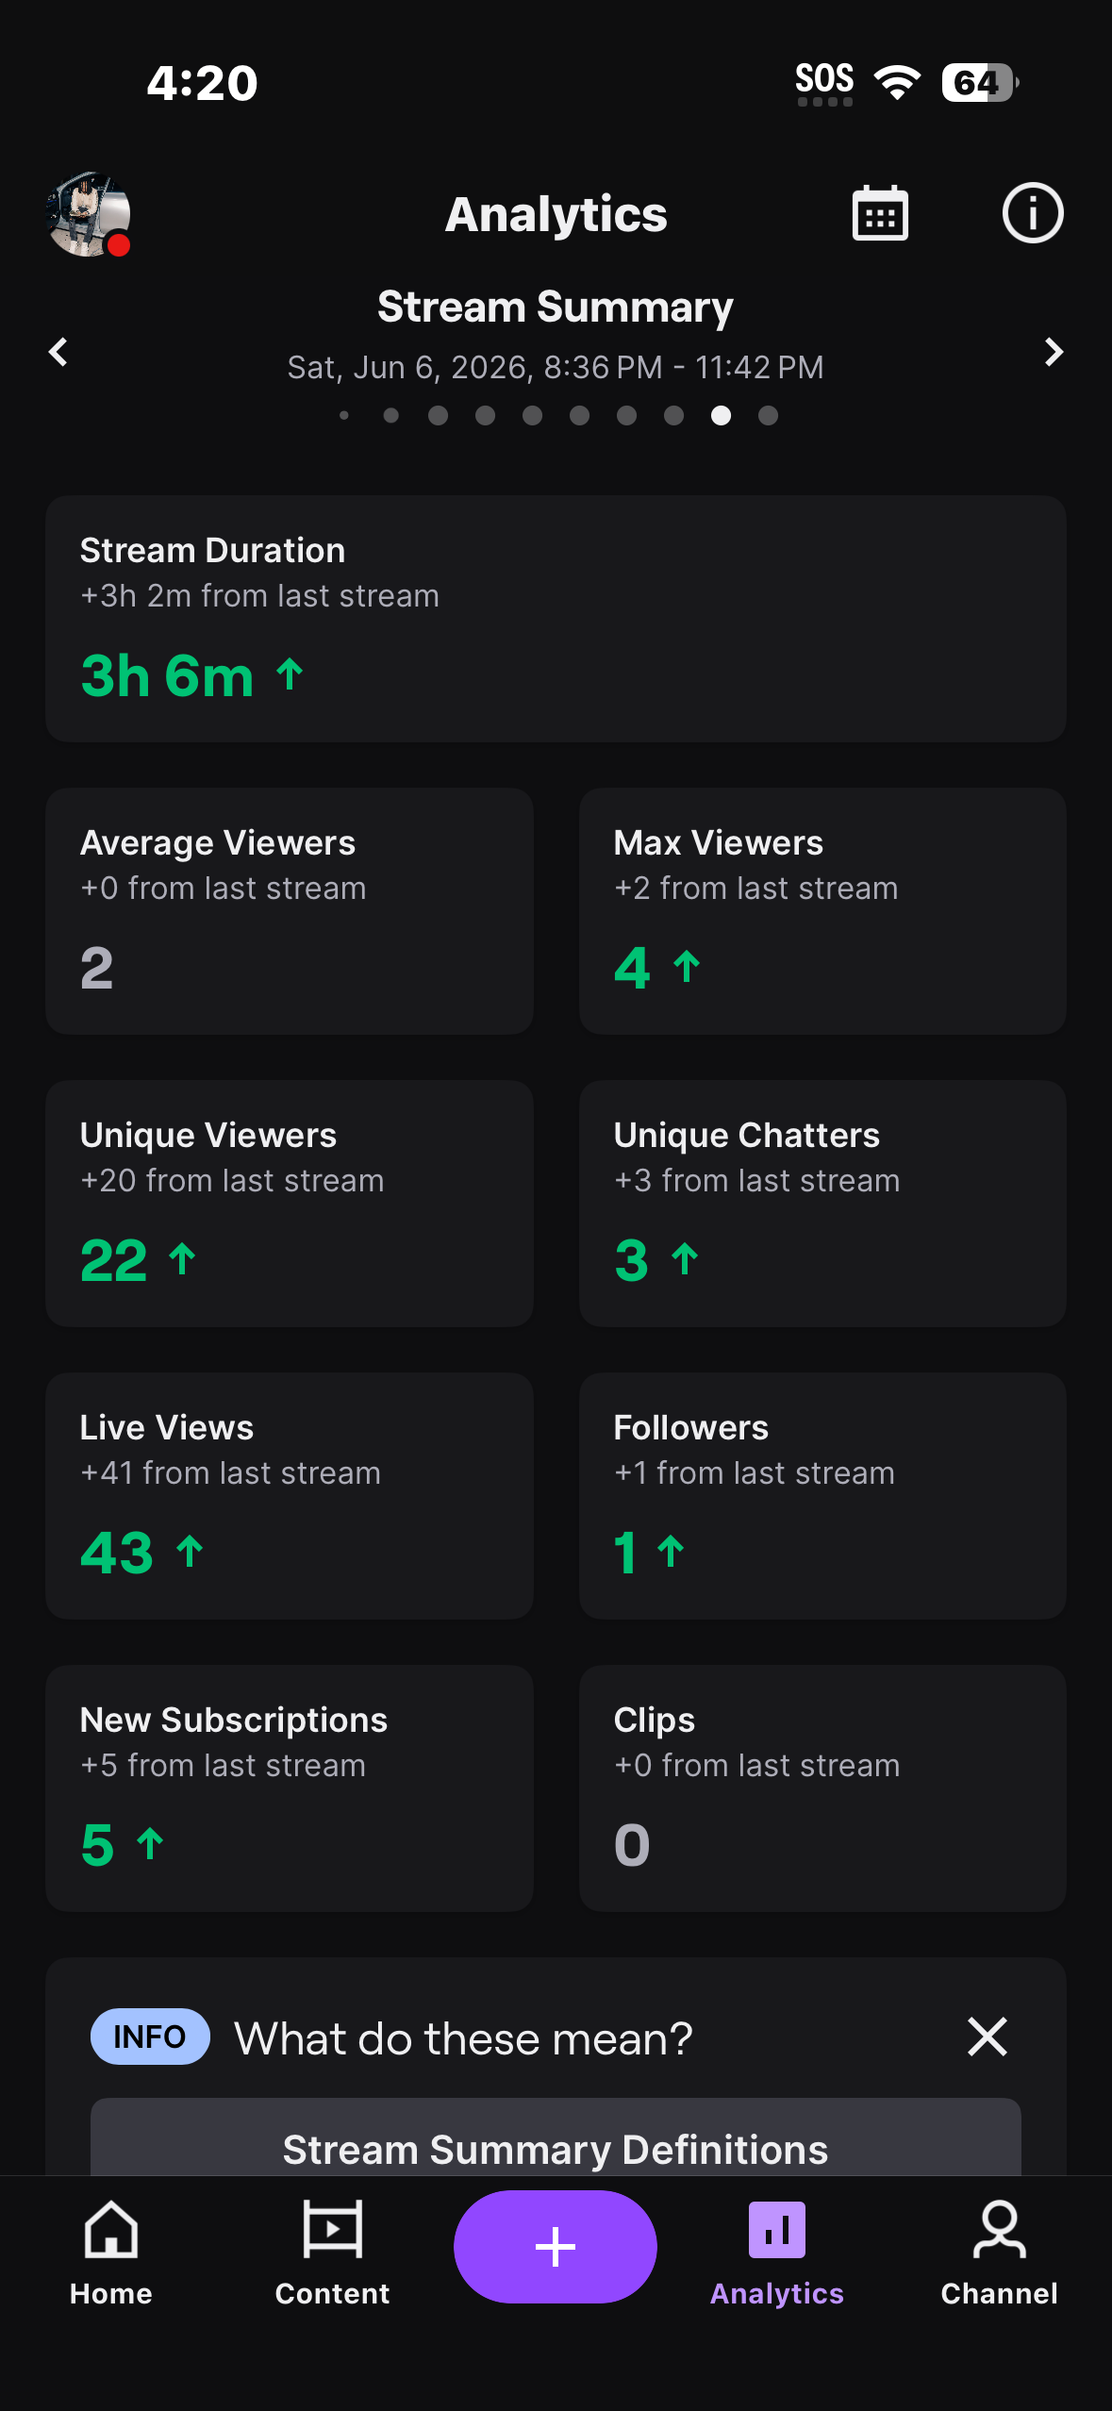Image resolution: width=1112 pixels, height=2411 pixels.
Task: Open the profile avatar picture
Action: (x=89, y=214)
